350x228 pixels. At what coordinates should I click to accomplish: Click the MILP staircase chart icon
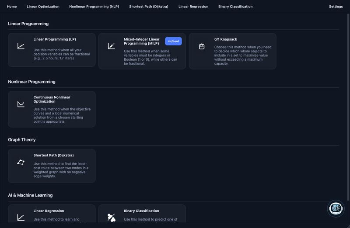(x=111, y=46)
